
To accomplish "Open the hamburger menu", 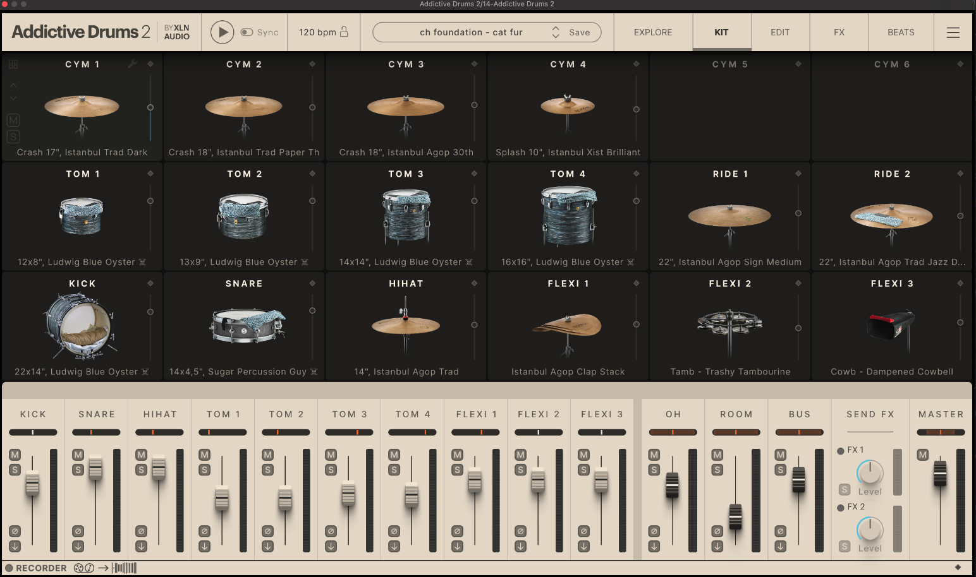I will tap(953, 32).
